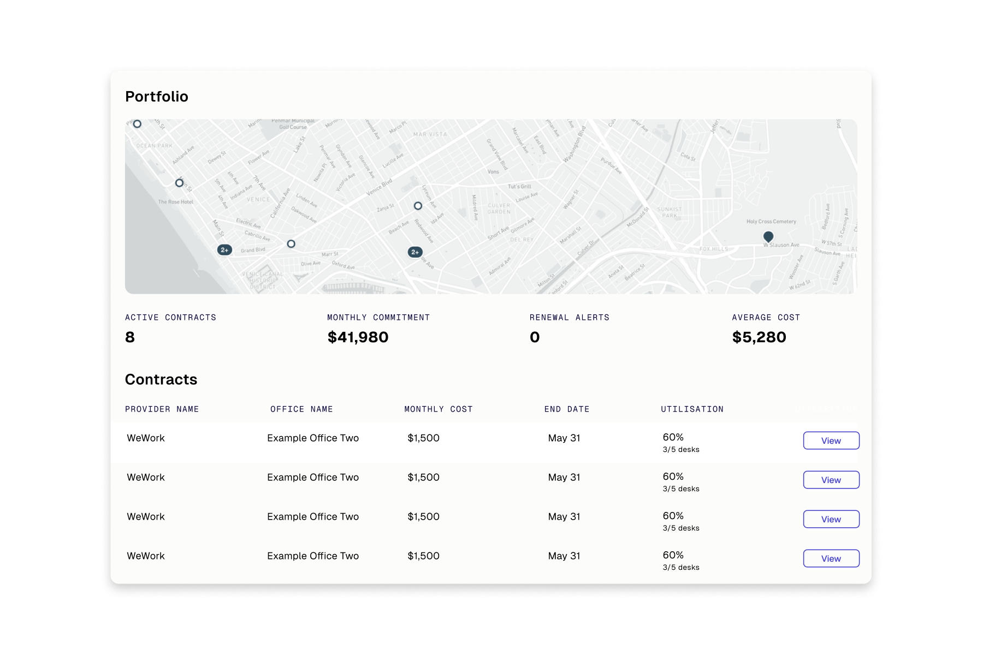Toggle sorting on the MONTHLY COST column

point(439,409)
